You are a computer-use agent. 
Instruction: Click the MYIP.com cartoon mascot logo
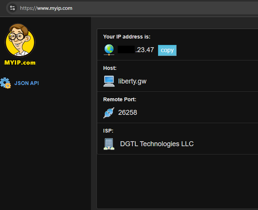click(19, 40)
